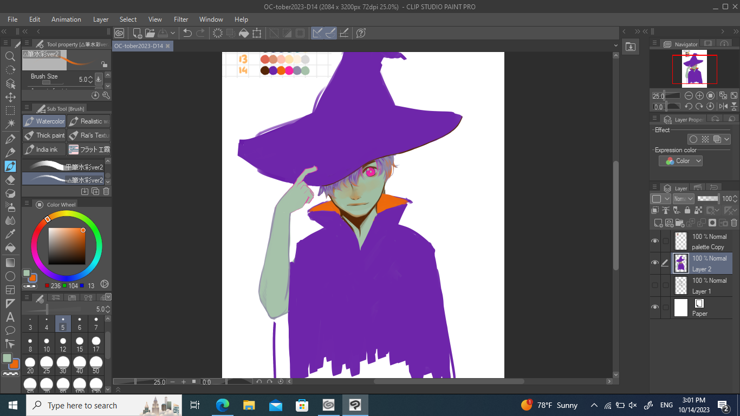
Task: Select the Eraser tool in the toolbar
Action: pos(10,180)
